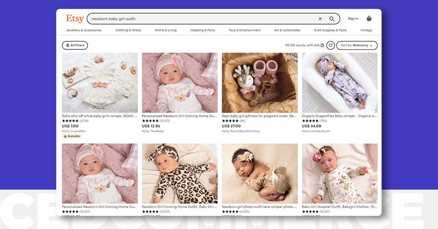438x229 pixels.
Task: Open leopard print baby outfit image
Action: click(x=180, y=173)
